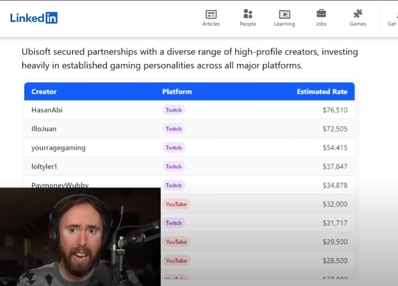Click the Twitch badge in $31,717 row
This screenshot has height=286, width=398.
point(174,223)
